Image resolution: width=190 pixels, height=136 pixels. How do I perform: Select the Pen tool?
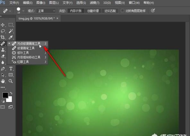[3, 69]
